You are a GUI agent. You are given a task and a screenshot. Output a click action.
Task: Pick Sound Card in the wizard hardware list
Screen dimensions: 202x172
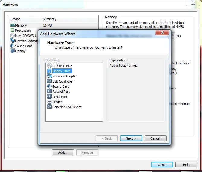coord(61,86)
